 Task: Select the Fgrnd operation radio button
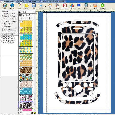[11, 16]
